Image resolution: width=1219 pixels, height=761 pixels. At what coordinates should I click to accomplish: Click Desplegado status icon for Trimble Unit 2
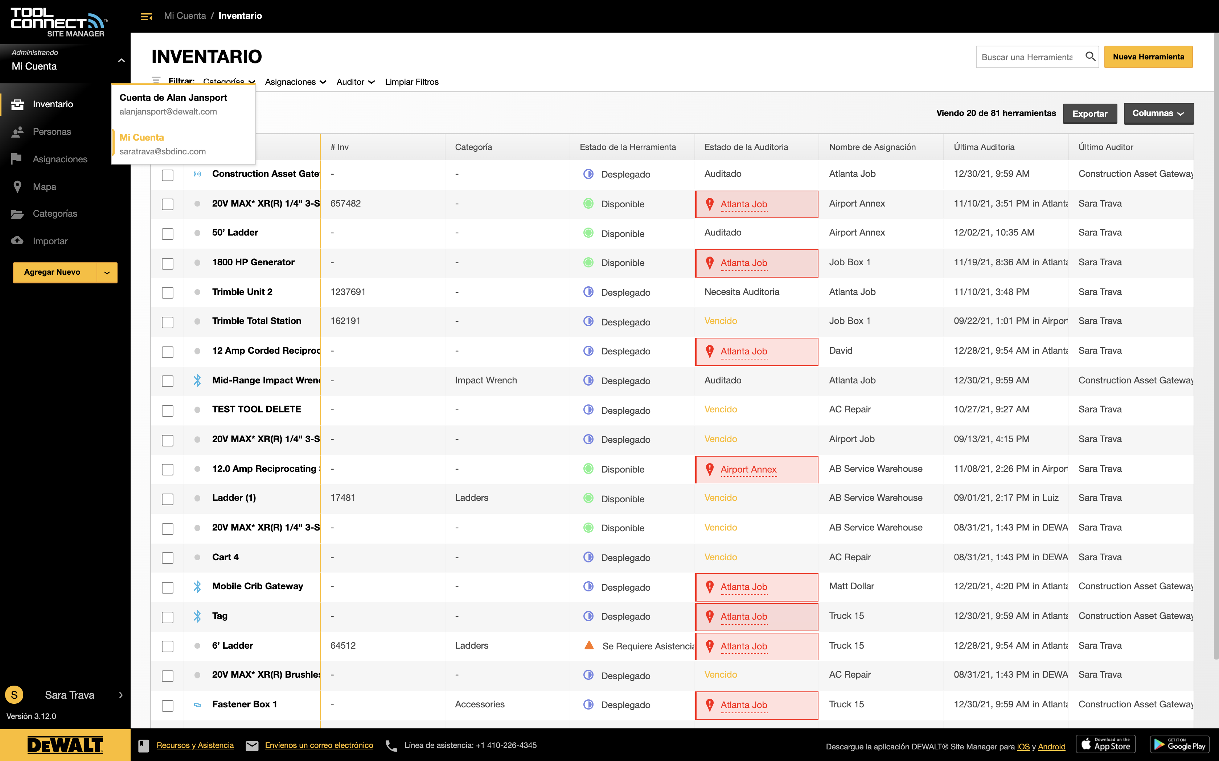tap(588, 292)
